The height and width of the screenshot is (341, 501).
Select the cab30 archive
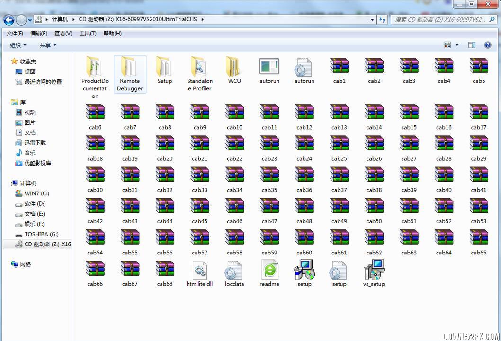click(95, 180)
